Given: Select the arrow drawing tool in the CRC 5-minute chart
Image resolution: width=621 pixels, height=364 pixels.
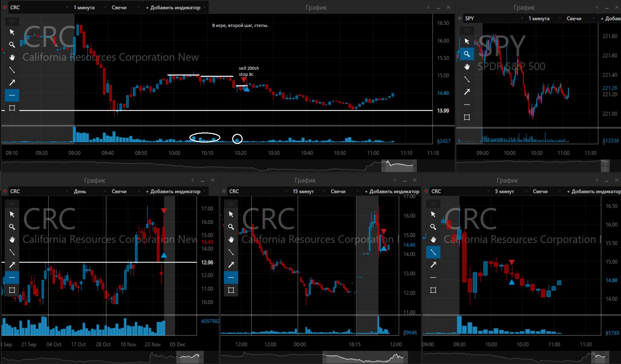Looking at the screenshot, I should (433, 265).
